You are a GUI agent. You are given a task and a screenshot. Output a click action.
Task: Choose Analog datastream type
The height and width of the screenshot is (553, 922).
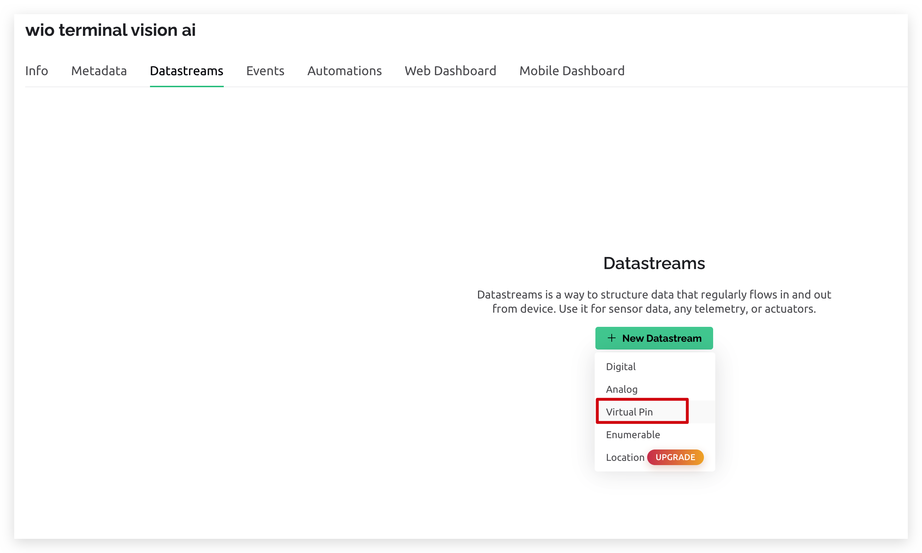pyautogui.click(x=655, y=390)
